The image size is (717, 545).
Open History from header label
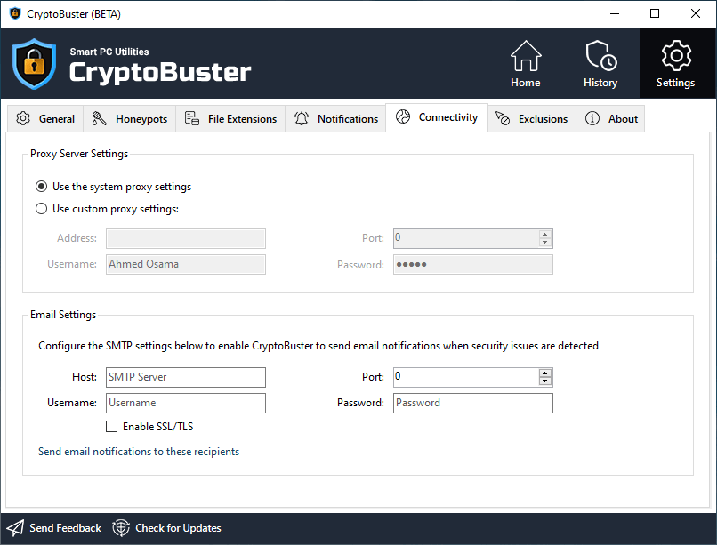click(600, 83)
